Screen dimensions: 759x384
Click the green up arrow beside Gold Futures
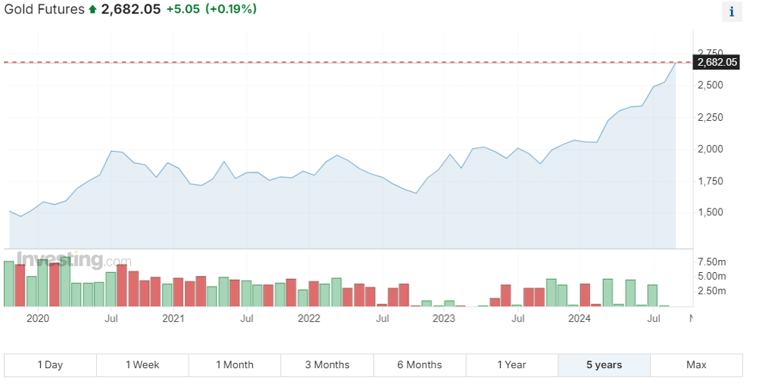point(92,10)
